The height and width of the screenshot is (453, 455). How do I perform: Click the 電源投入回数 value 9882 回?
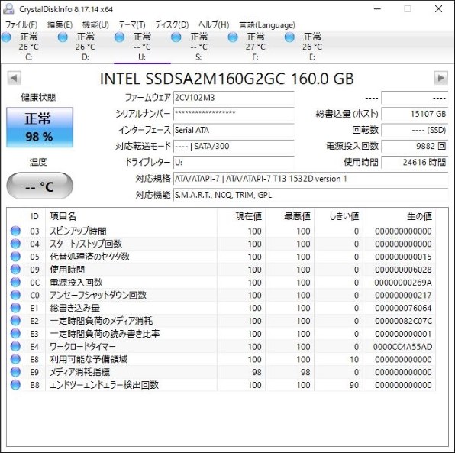coord(415,146)
